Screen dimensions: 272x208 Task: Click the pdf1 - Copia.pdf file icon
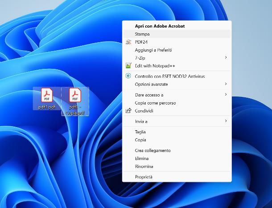coord(74,95)
